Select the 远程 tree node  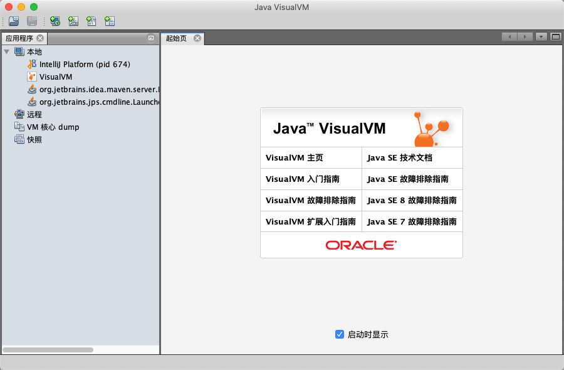click(x=34, y=115)
